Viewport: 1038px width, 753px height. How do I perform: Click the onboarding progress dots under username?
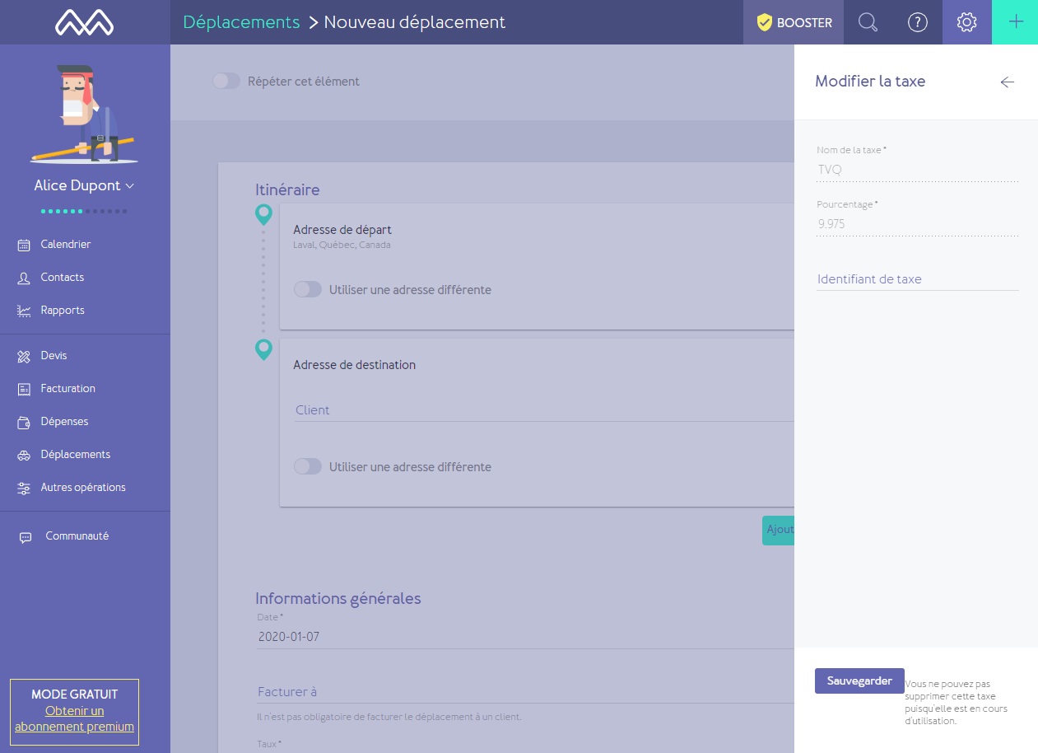tap(84, 212)
